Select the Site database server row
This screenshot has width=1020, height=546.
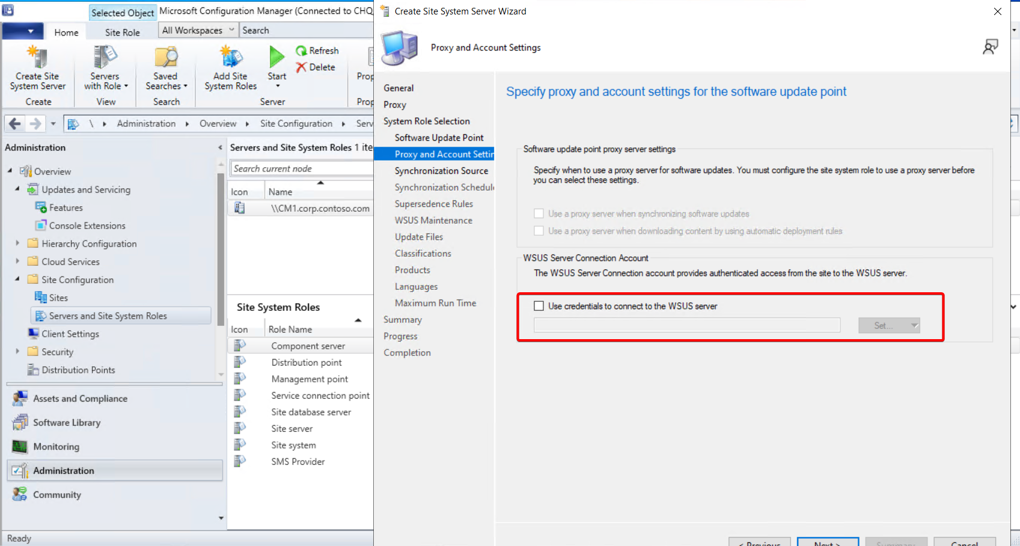coord(301,412)
